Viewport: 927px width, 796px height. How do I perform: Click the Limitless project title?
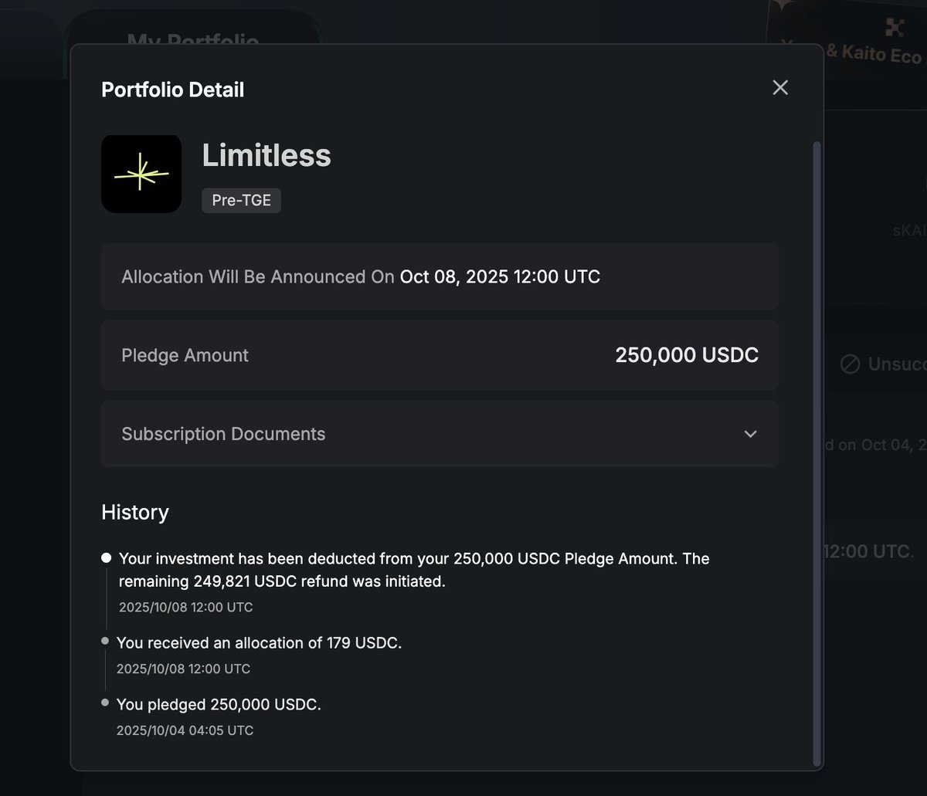pyautogui.click(x=267, y=156)
